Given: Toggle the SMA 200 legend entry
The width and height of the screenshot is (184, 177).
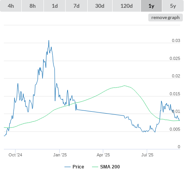Looking at the screenshot, I should [110, 167].
